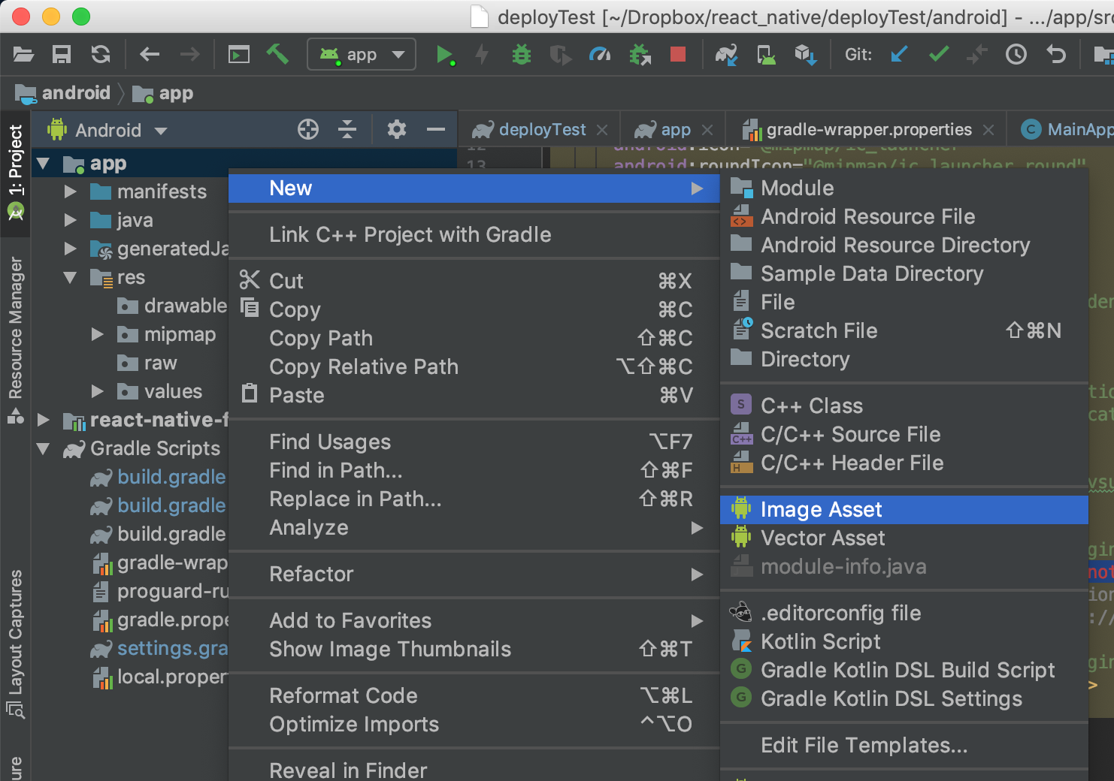Expand the java folder arrow
Screen dimensions: 1114x781
click(71, 220)
